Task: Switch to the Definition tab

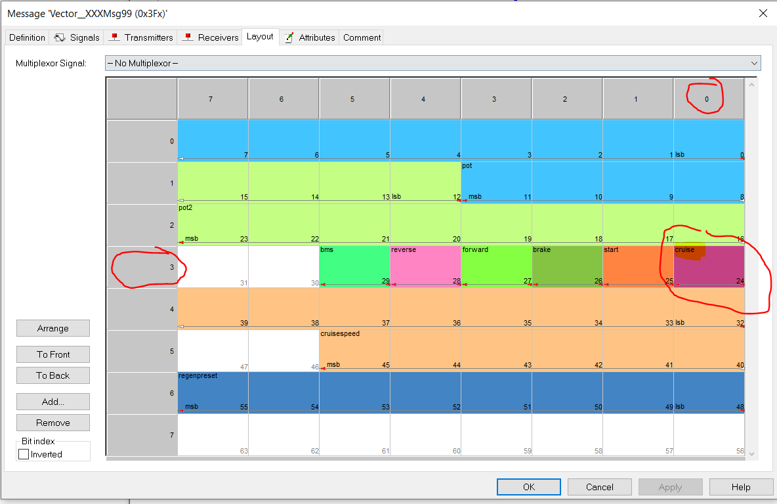Action: 27,37
